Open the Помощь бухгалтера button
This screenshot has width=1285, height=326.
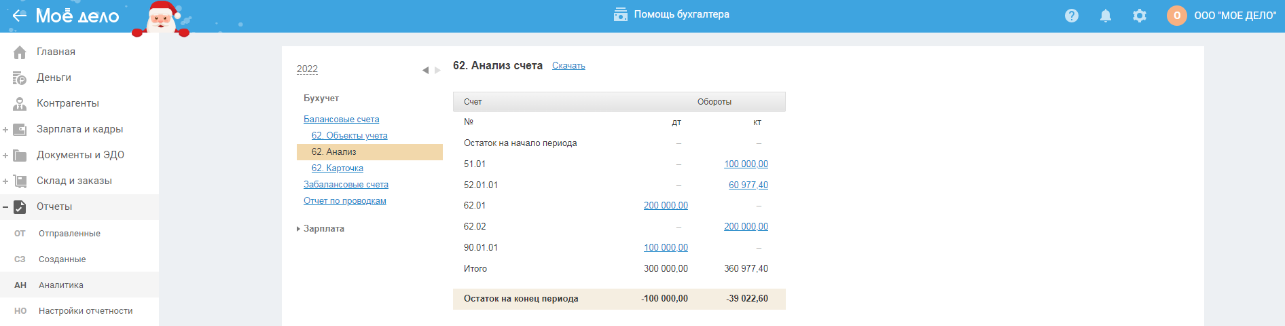click(672, 14)
